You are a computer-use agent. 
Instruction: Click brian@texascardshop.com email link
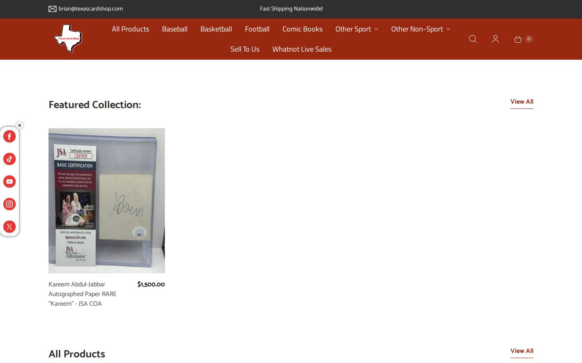pos(91,8)
